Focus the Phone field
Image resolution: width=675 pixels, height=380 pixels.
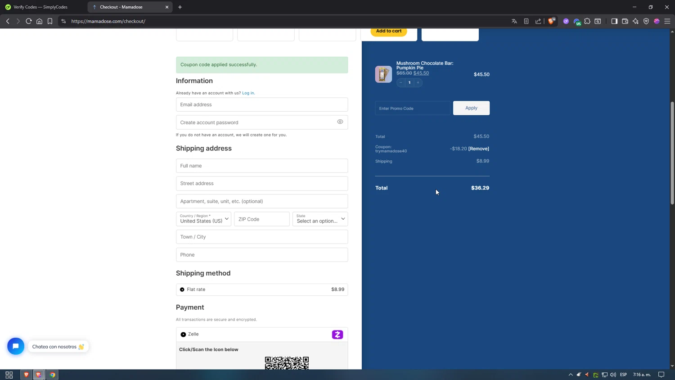[262, 255]
